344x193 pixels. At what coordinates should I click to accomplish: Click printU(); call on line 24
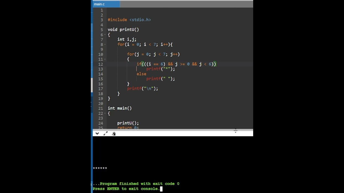coord(128,123)
